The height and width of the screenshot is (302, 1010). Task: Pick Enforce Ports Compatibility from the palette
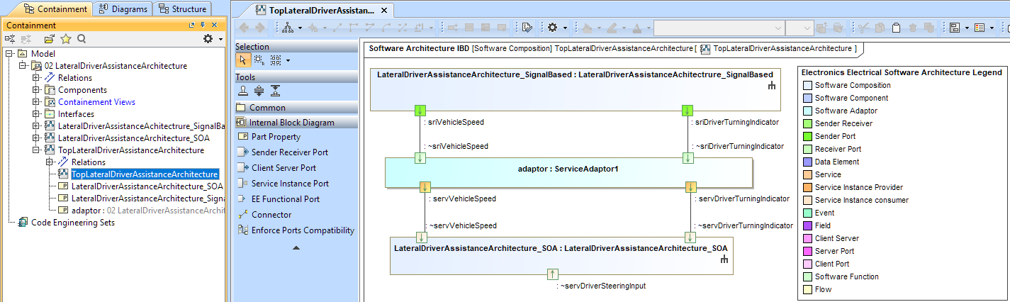pos(303,230)
